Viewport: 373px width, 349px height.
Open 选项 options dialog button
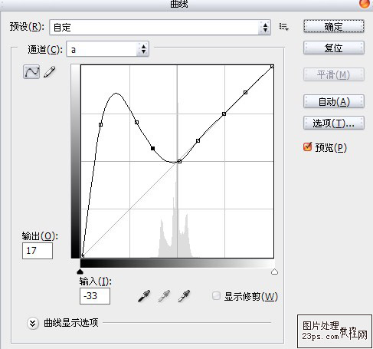pyautogui.click(x=334, y=123)
